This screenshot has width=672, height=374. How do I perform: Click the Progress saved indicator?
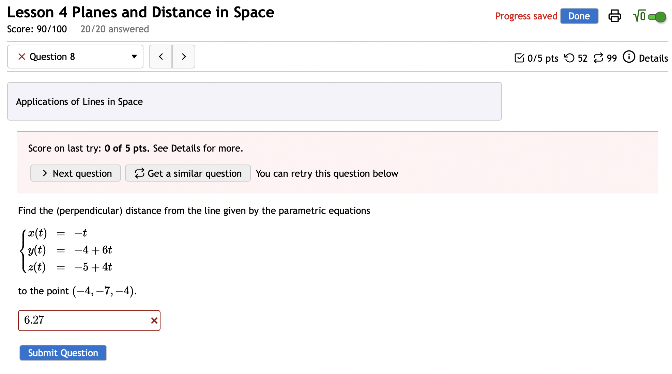tap(526, 16)
